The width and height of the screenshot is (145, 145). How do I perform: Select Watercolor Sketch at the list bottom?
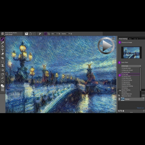[x=130, y=96]
